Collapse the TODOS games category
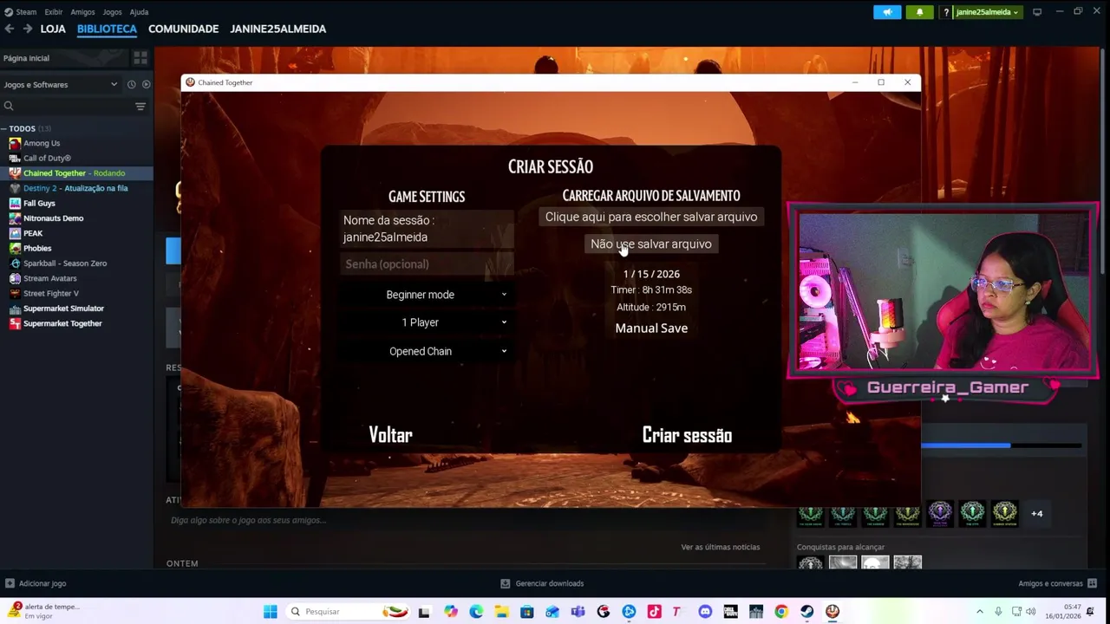This screenshot has height=624, width=1110. click(x=5, y=129)
